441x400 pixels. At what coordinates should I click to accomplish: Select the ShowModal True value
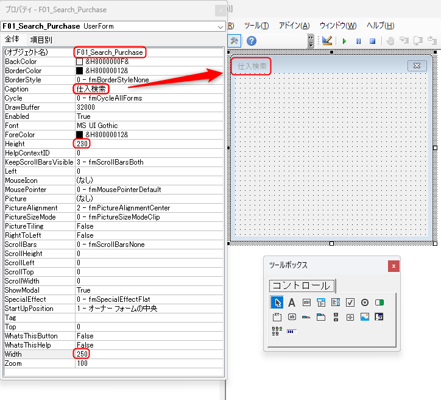point(149,290)
